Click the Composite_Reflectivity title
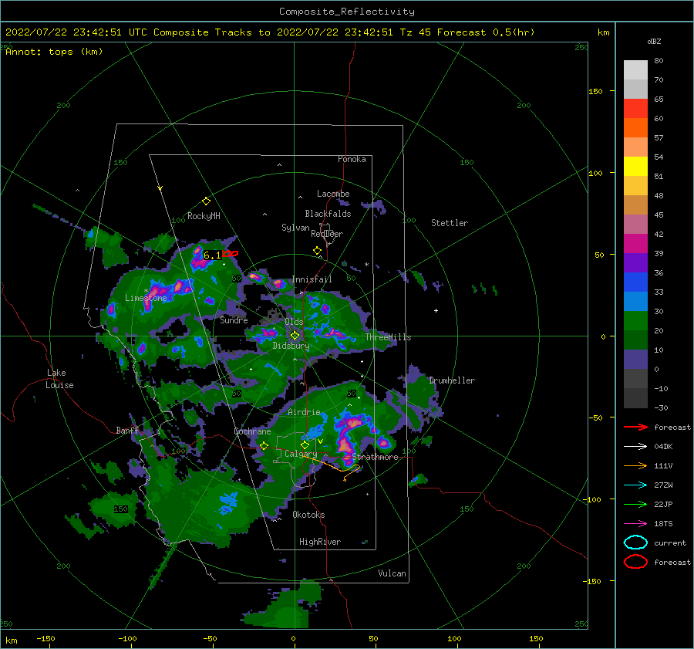The width and height of the screenshot is (694, 649). point(347,12)
